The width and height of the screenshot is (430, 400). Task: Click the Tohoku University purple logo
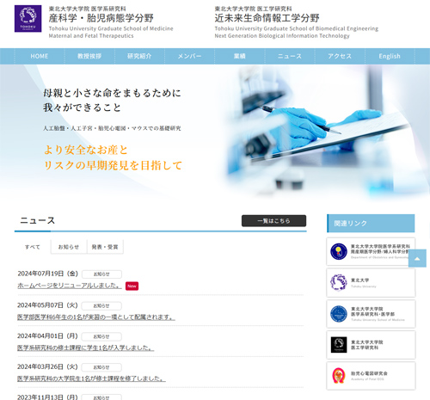tap(28, 19)
